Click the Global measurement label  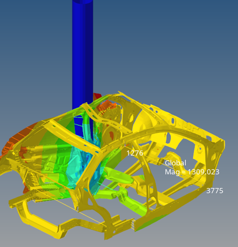(175, 163)
